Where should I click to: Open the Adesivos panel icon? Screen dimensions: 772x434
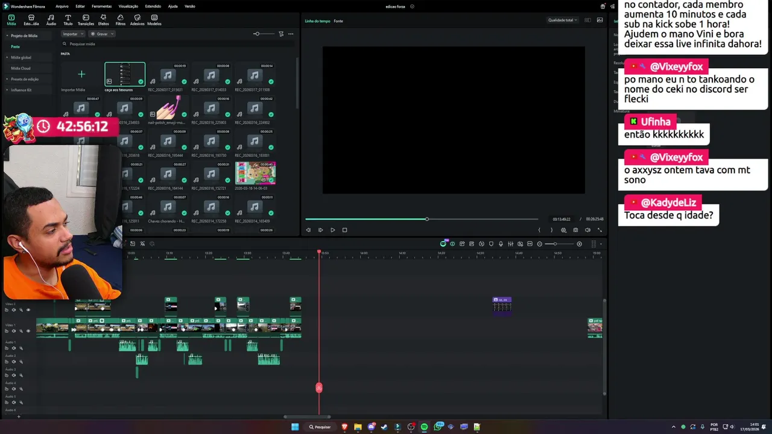pos(137,18)
